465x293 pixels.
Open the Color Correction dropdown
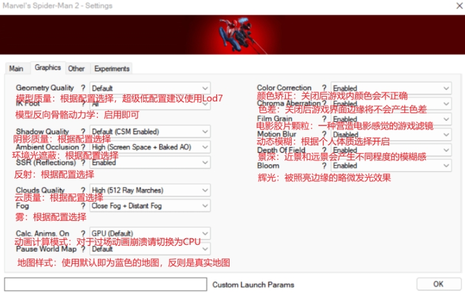tap(391, 88)
